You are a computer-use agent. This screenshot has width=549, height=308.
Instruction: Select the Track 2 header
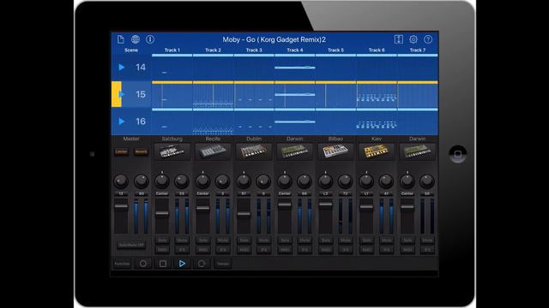213,50
